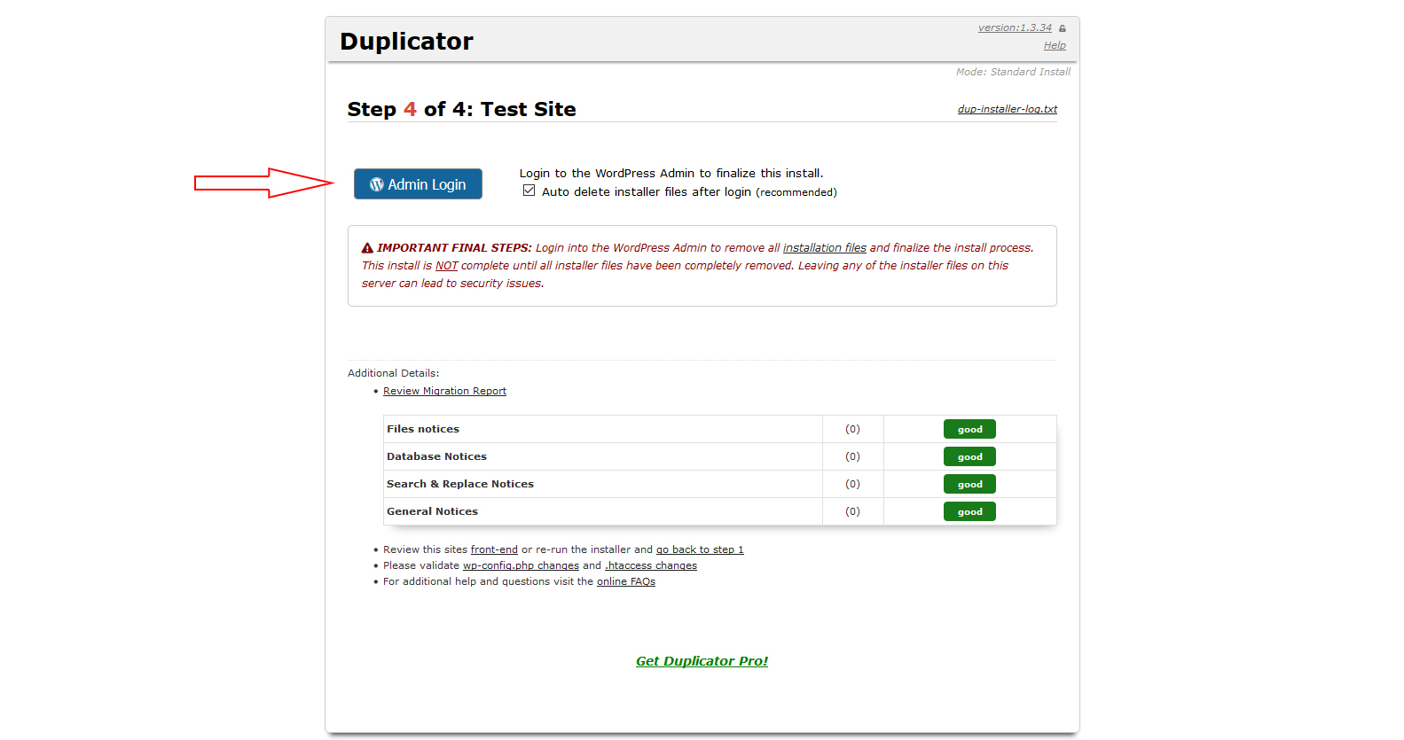Select the Database Notices row label
Screen dimensions: 1404x740
tap(436, 456)
